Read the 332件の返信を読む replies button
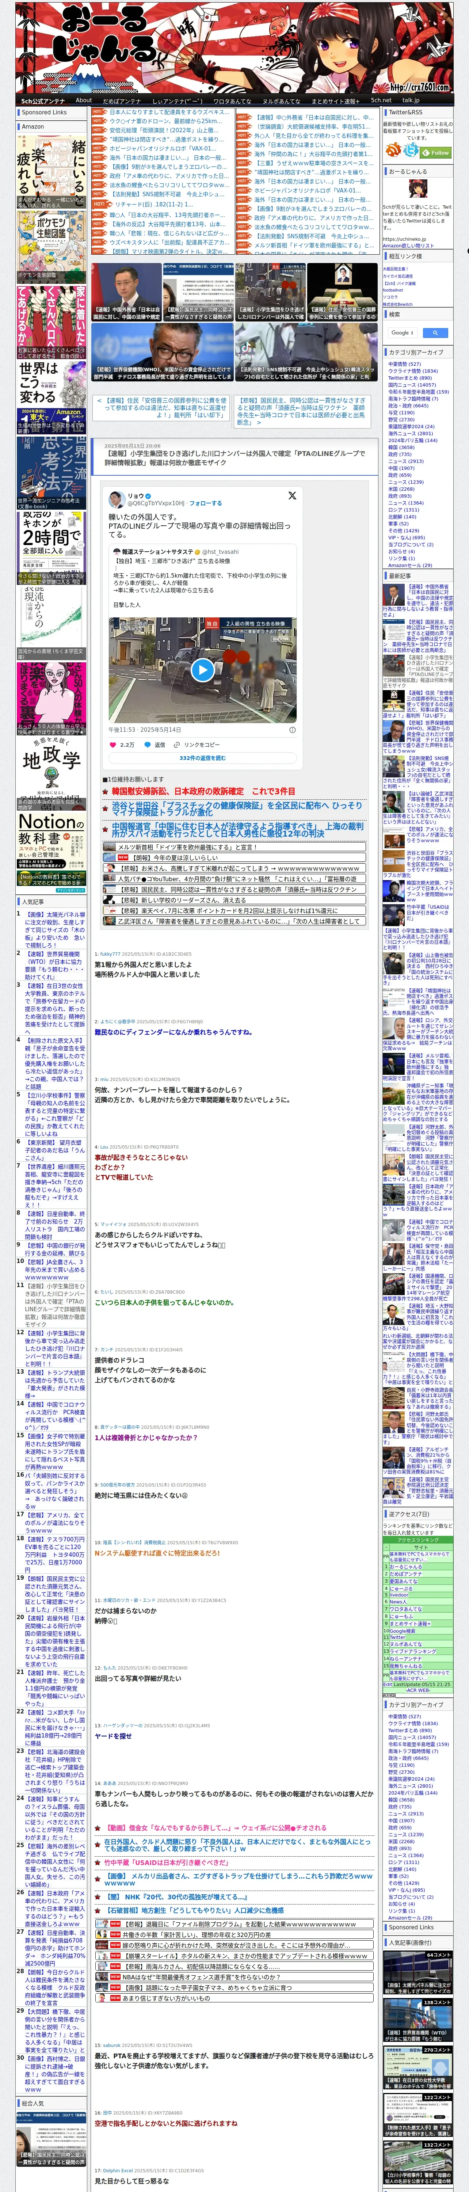Image resolution: width=469 pixels, height=2192 pixels. (203, 758)
